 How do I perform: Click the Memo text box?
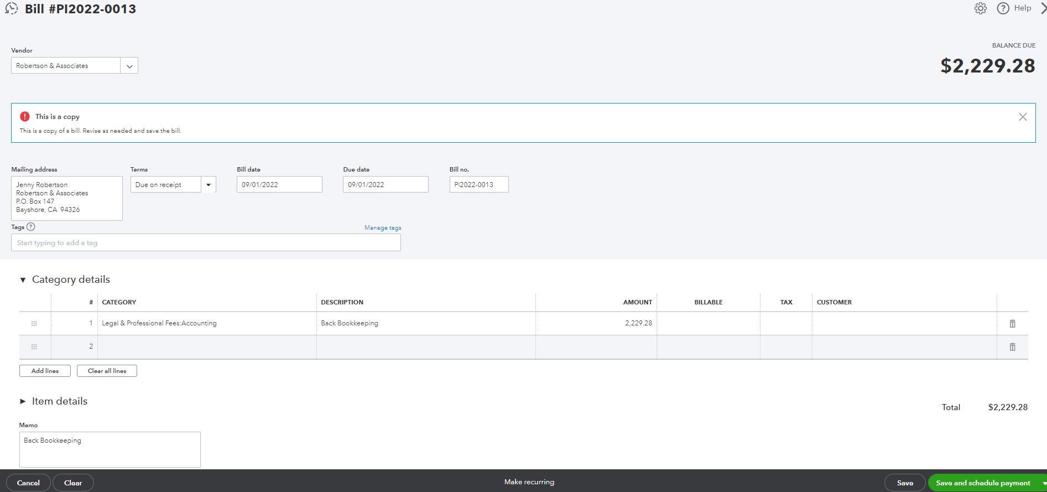(110, 449)
